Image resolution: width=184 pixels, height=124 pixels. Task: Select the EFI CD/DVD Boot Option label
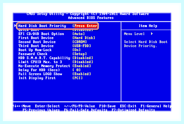41,34
